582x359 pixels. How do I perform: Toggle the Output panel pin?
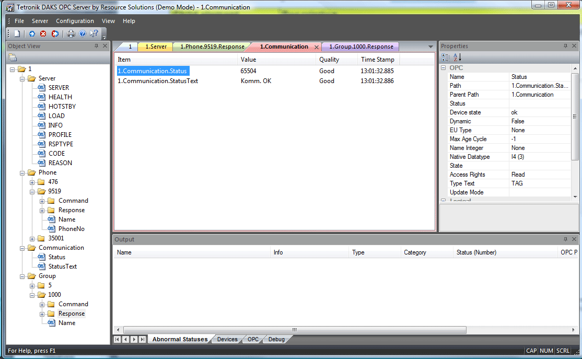coord(565,239)
